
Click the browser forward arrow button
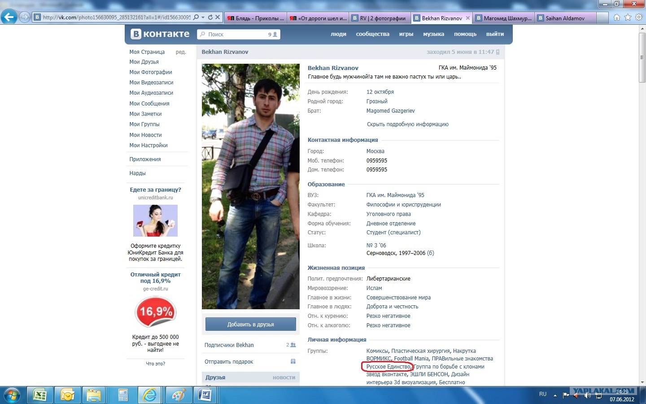[25, 17]
